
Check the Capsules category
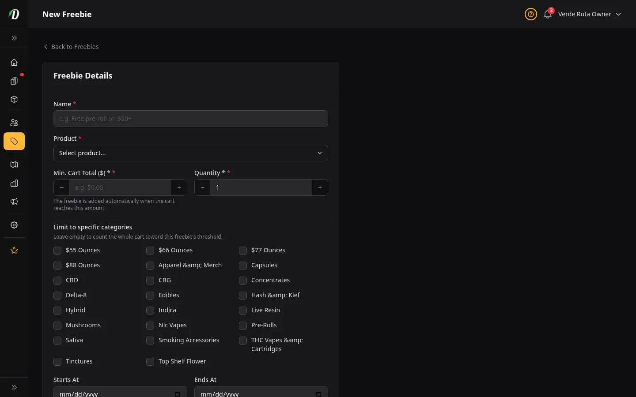tap(243, 266)
